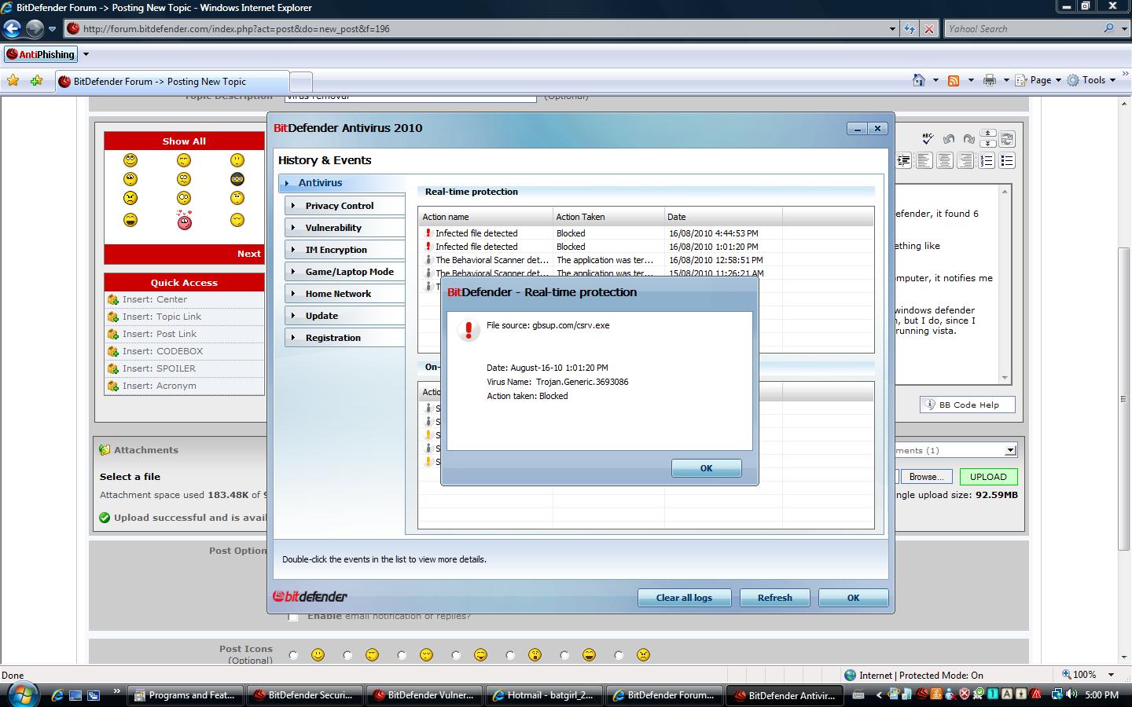Screen dimensions: 1132x707
Task: Select the BitDefender Forum browser tab
Action: click(172, 82)
